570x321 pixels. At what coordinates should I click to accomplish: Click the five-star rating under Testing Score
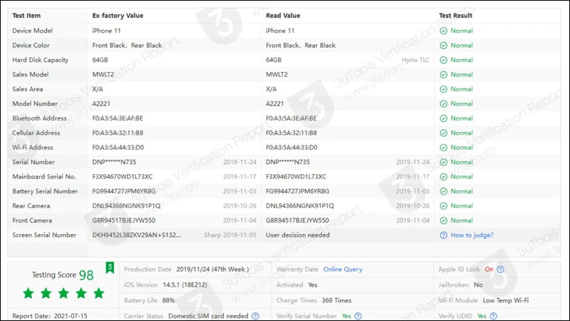click(63, 293)
